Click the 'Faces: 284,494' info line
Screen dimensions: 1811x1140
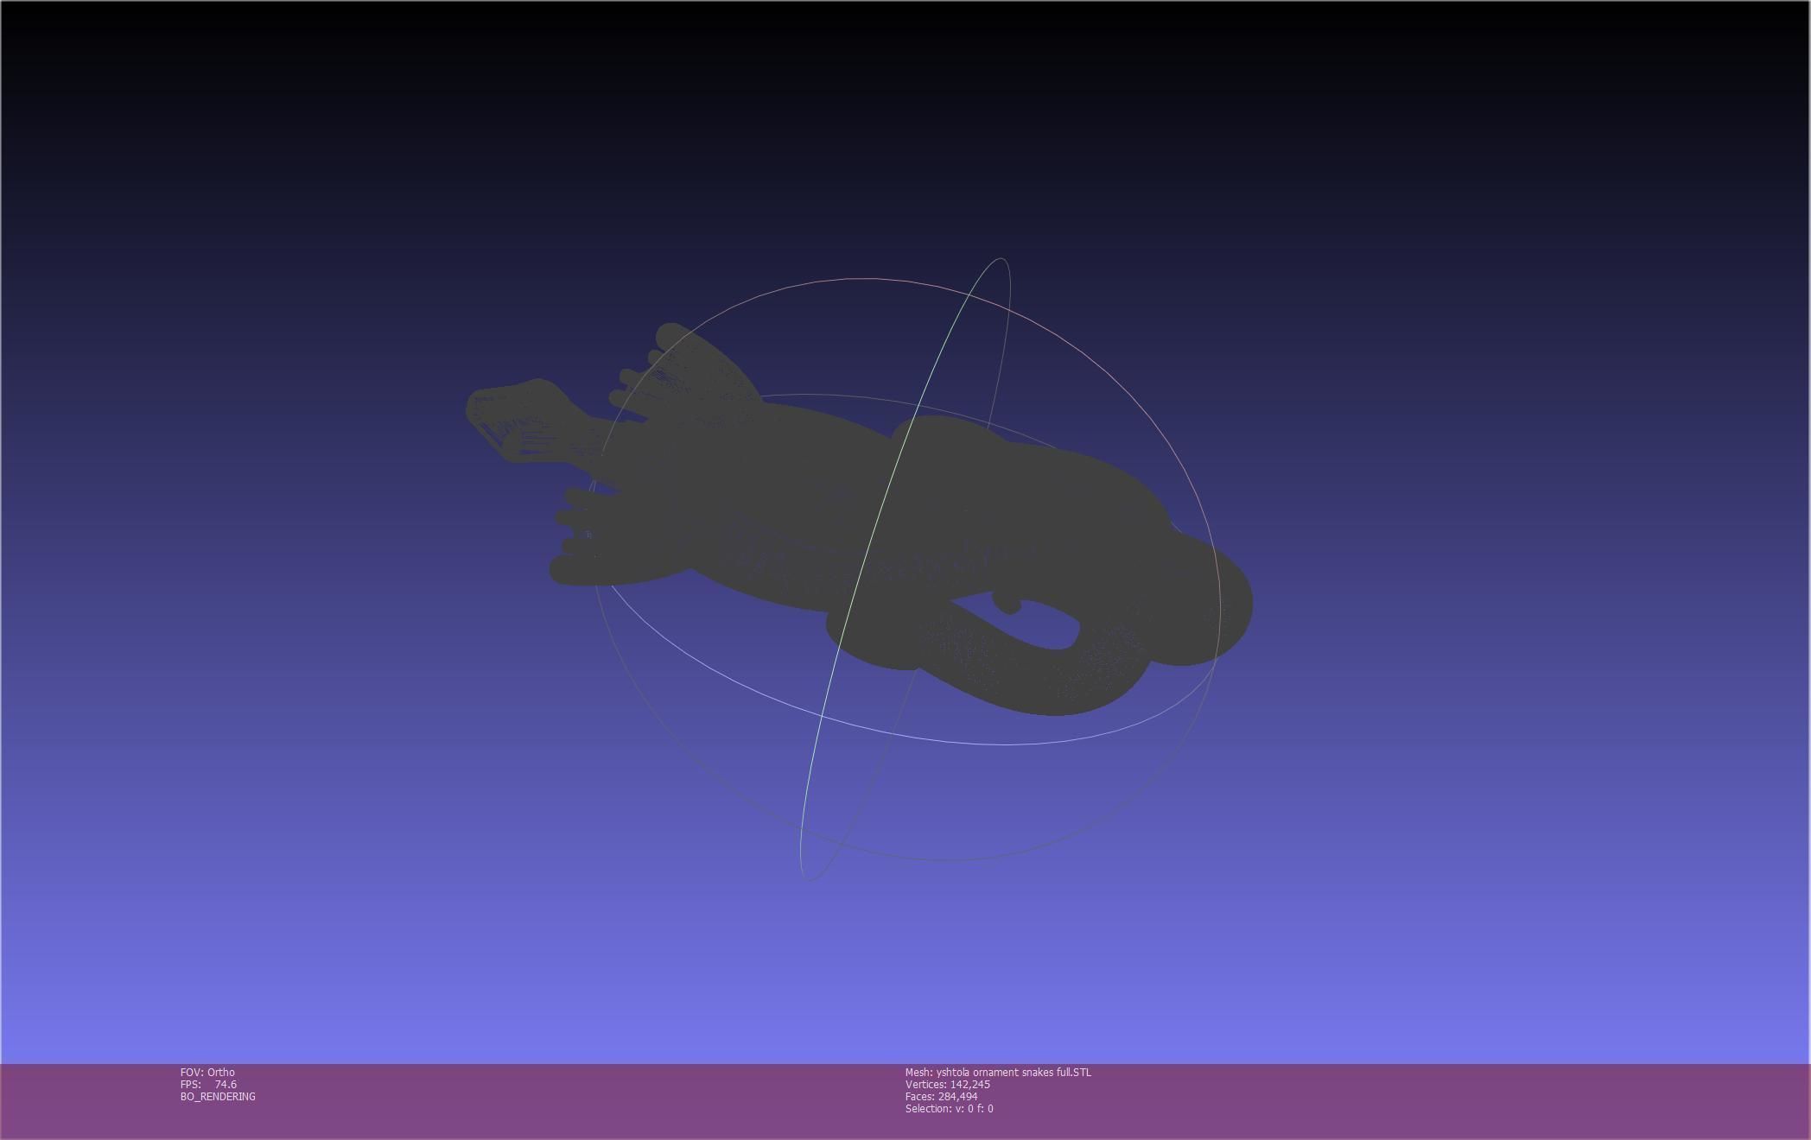(x=941, y=1096)
